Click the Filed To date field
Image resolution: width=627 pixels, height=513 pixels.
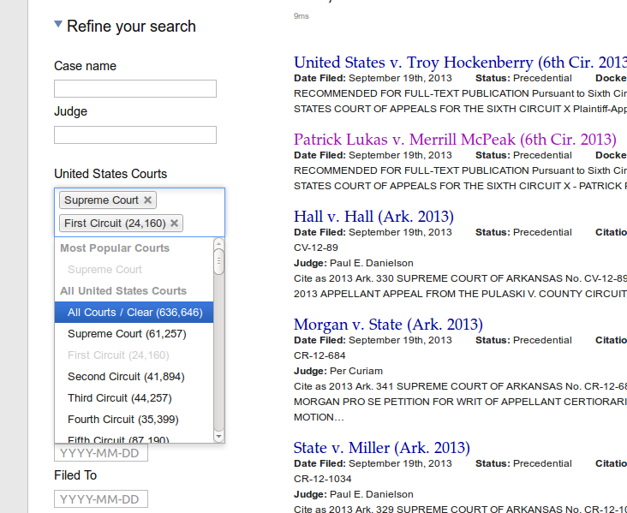point(101,499)
